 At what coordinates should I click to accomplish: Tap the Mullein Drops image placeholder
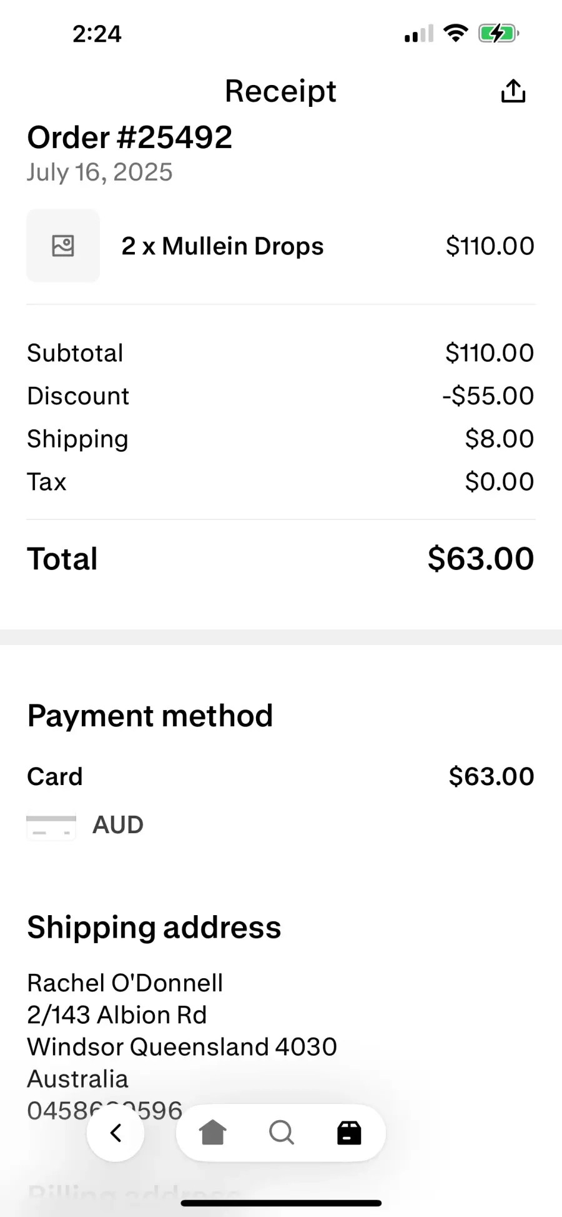(x=63, y=246)
